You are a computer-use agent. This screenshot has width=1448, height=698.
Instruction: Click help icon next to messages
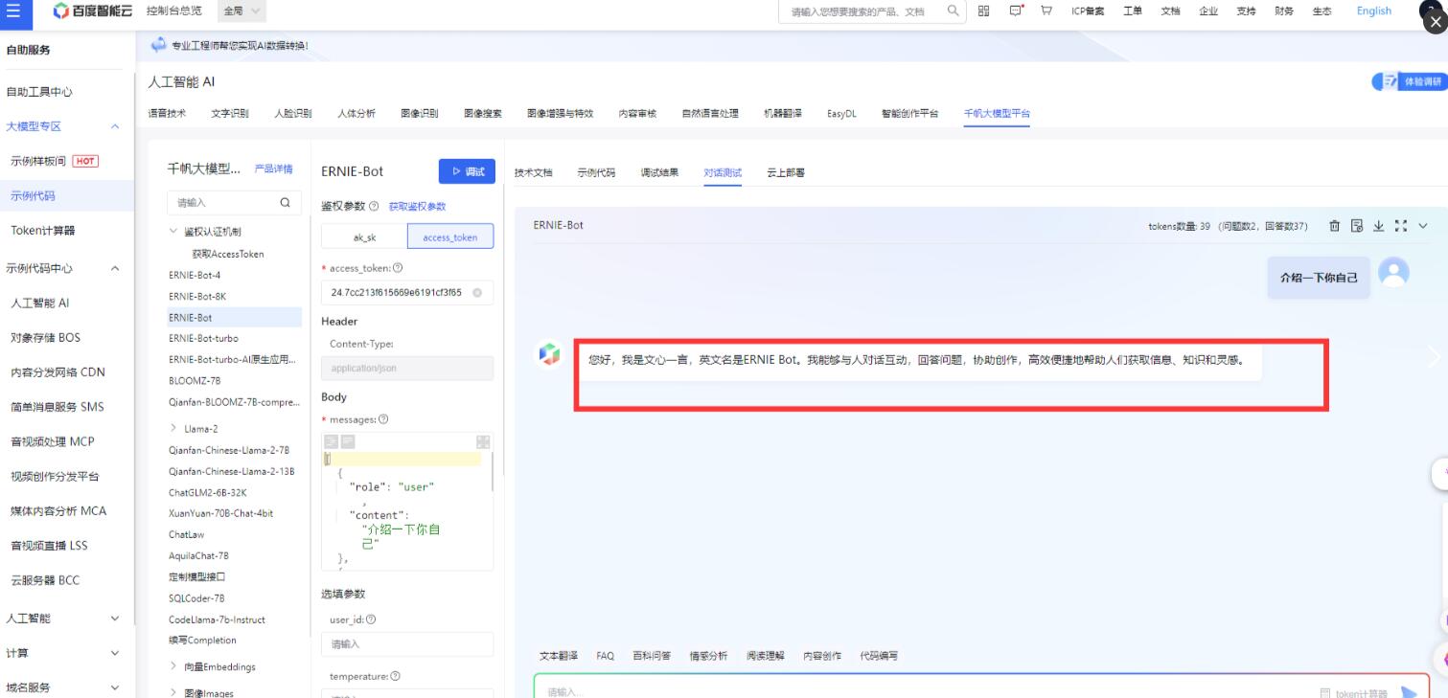383,419
